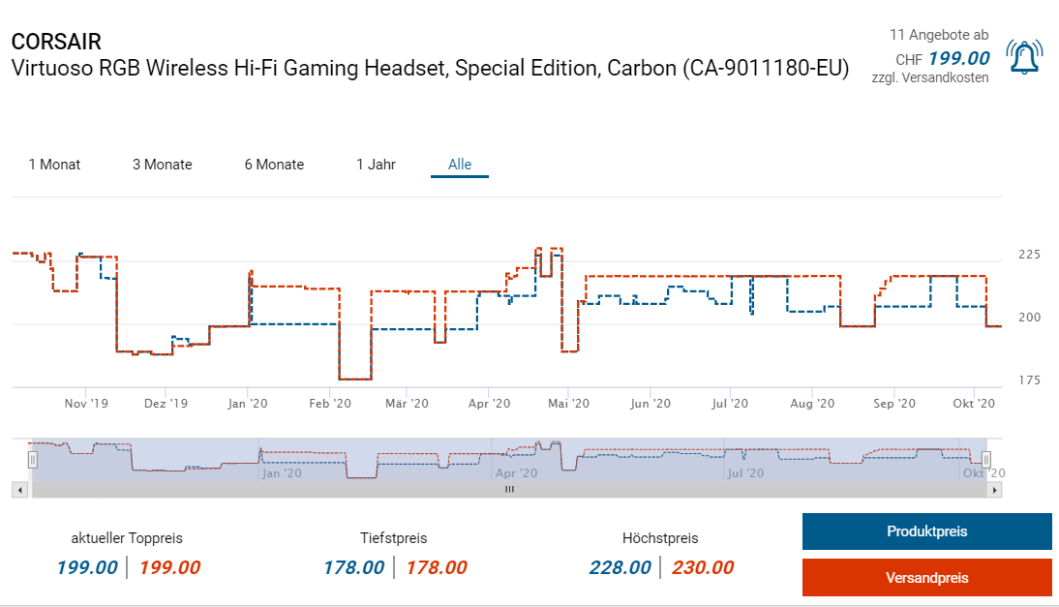Click the blue Tiefstpreis value 178.00
This screenshot has width=1059, height=607.
coord(353,568)
